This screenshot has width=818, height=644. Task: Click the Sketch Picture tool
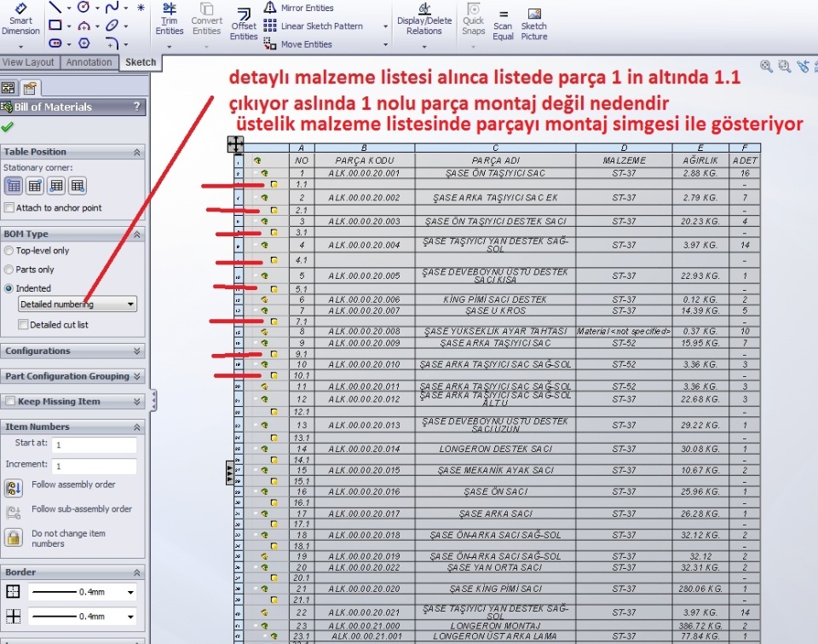[x=534, y=25]
